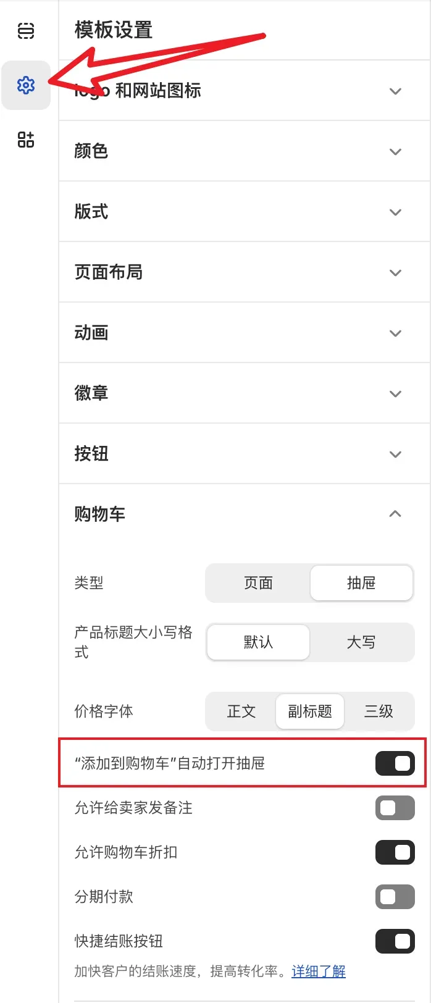Image resolution: width=431 pixels, height=1003 pixels.
Task: Open the 详细了解 link
Action: 319,972
